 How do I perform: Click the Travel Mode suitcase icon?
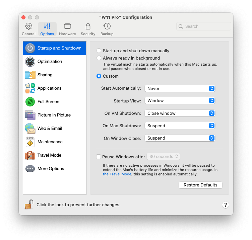(30, 155)
